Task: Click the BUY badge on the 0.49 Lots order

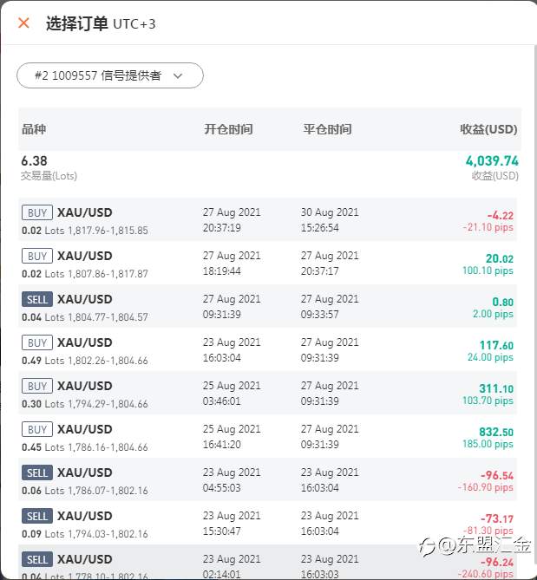Action: [x=37, y=342]
